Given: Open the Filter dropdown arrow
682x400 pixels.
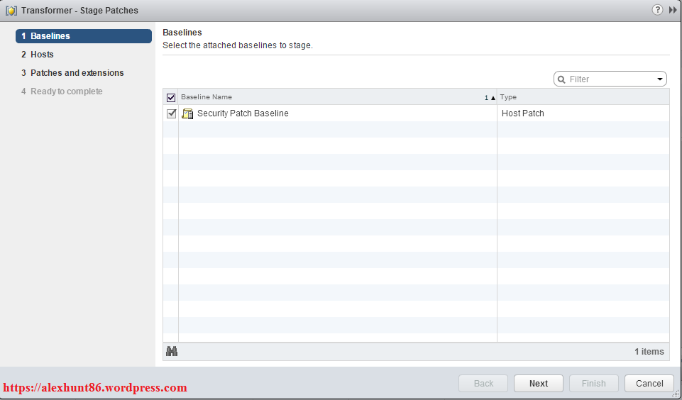Looking at the screenshot, I should [659, 79].
